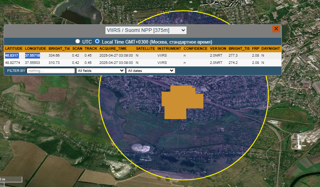
Task: Select the highlighted latitude value 48.8317
Action: (x=12, y=55)
